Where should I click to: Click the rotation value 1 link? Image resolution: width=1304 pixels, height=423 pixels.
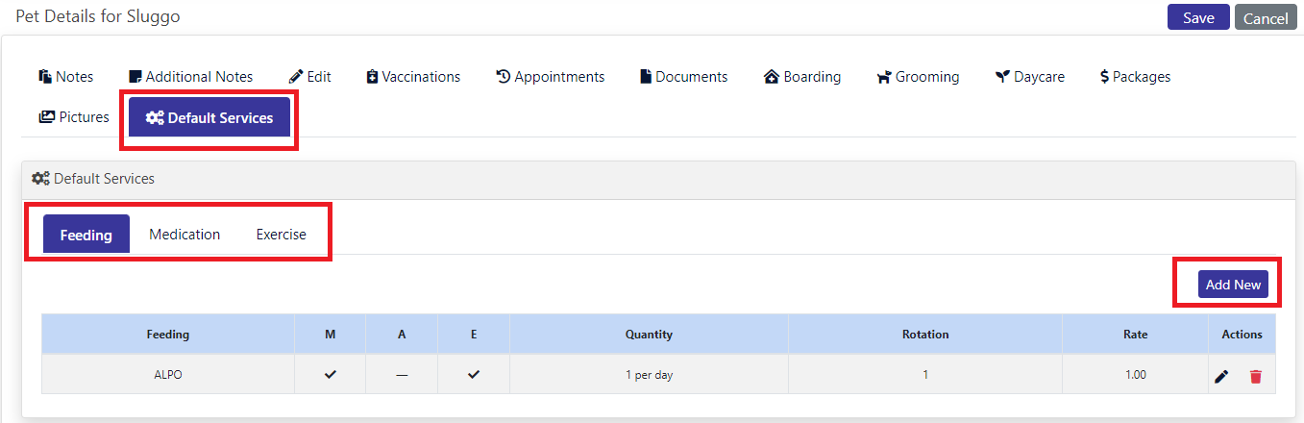[925, 375]
